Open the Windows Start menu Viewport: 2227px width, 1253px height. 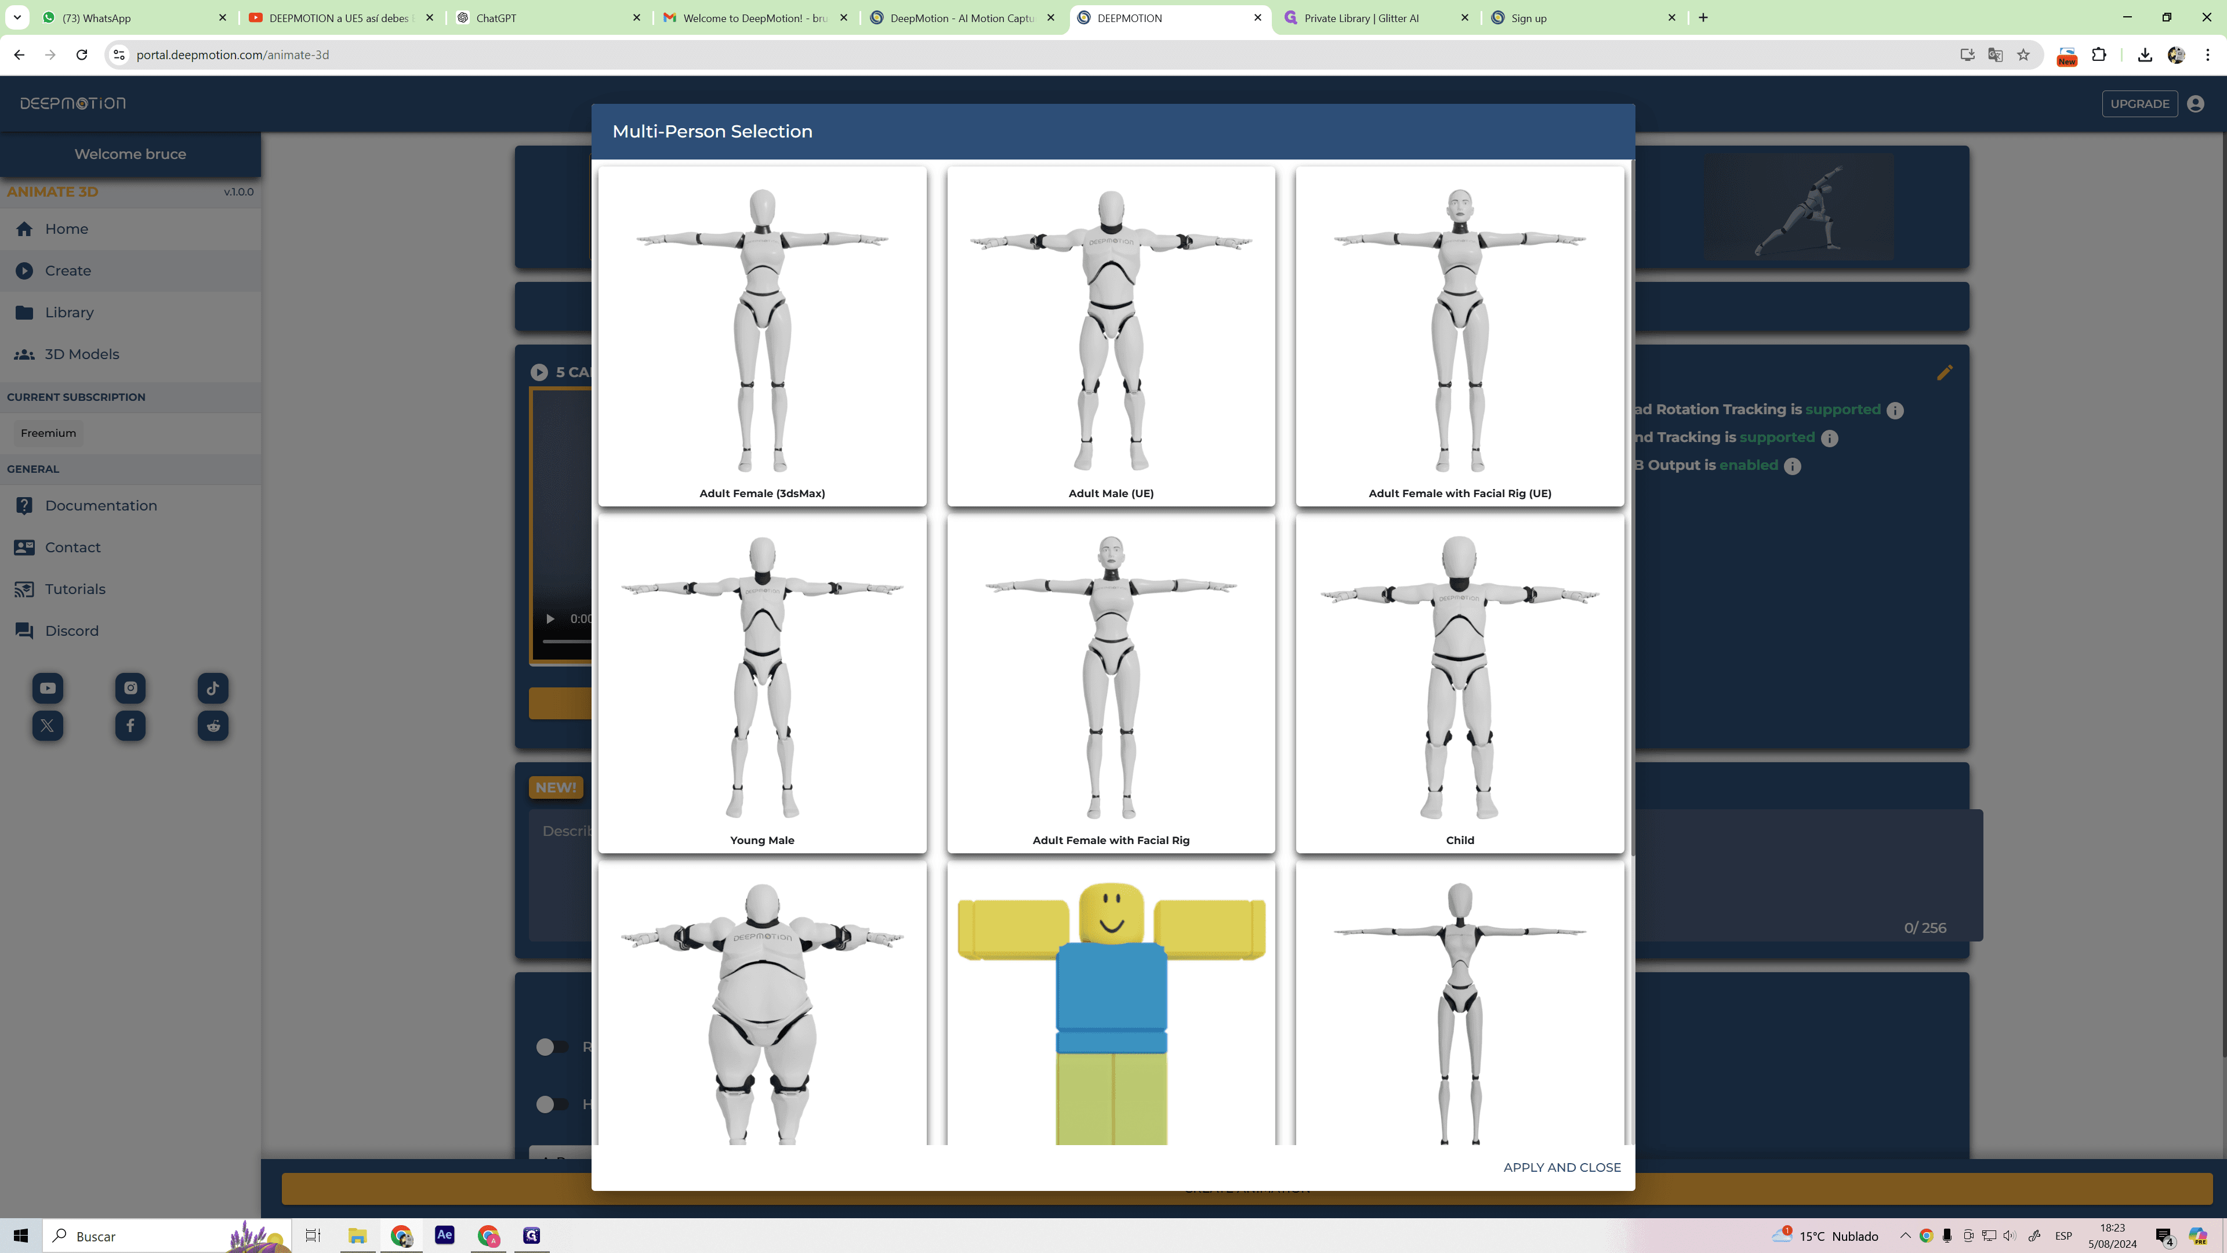click(x=21, y=1236)
